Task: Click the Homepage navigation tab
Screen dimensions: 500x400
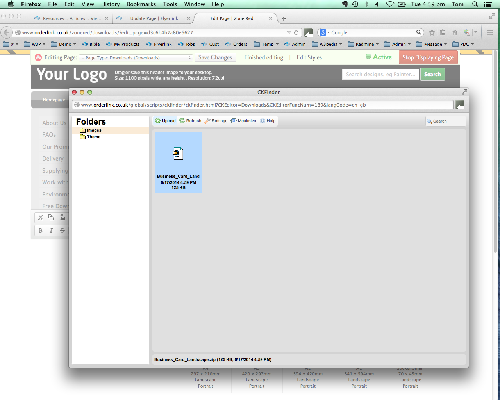Action: (x=54, y=100)
